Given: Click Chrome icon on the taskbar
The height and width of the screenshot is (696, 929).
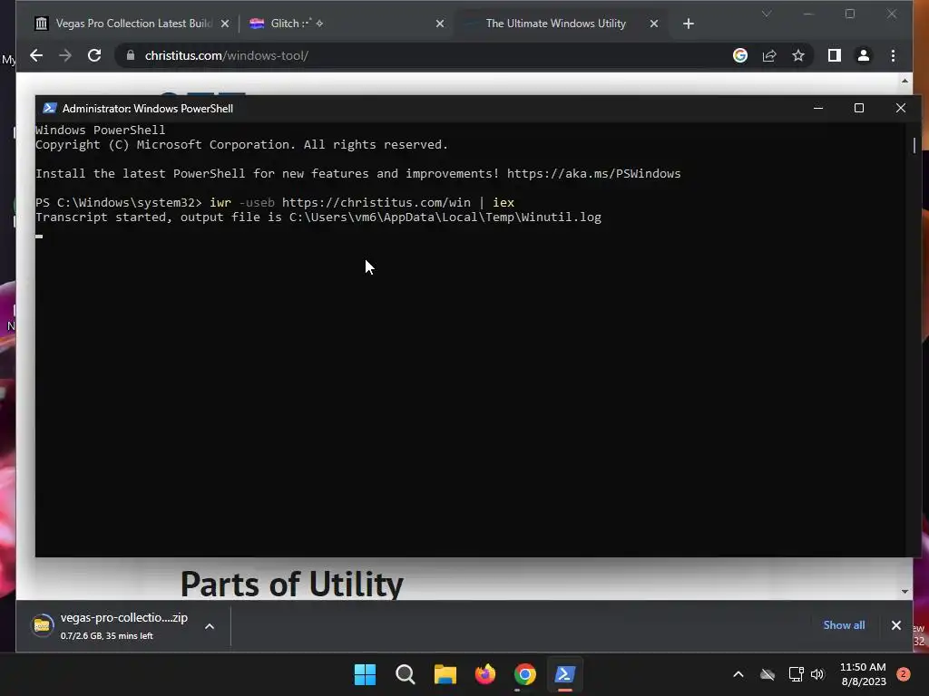Looking at the screenshot, I should (x=525, y=674).
